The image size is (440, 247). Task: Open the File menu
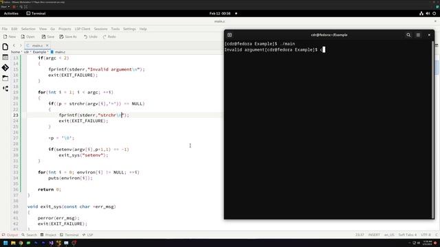(5, 29)
